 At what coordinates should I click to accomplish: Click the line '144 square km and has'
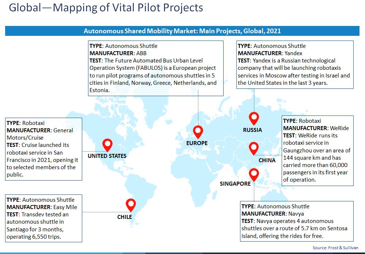pyautogui.click(x=312, y=158)
